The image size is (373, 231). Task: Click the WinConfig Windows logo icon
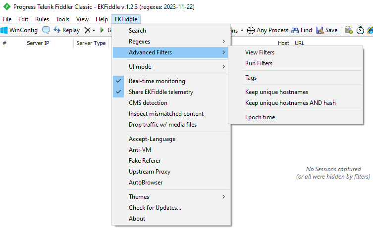(x=4, y=30)
